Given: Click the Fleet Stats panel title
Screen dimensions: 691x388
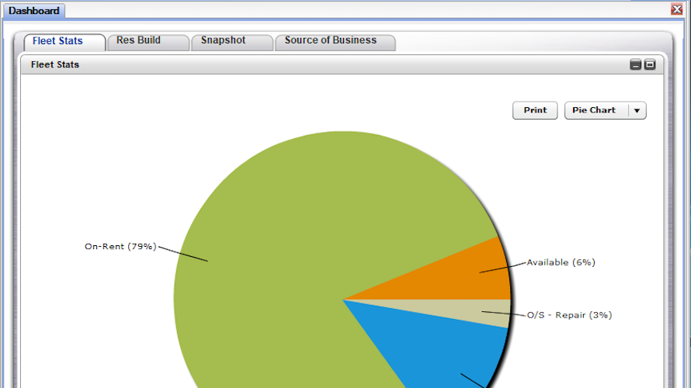Looking at the screenshot, I should click(x=55, y=64).
